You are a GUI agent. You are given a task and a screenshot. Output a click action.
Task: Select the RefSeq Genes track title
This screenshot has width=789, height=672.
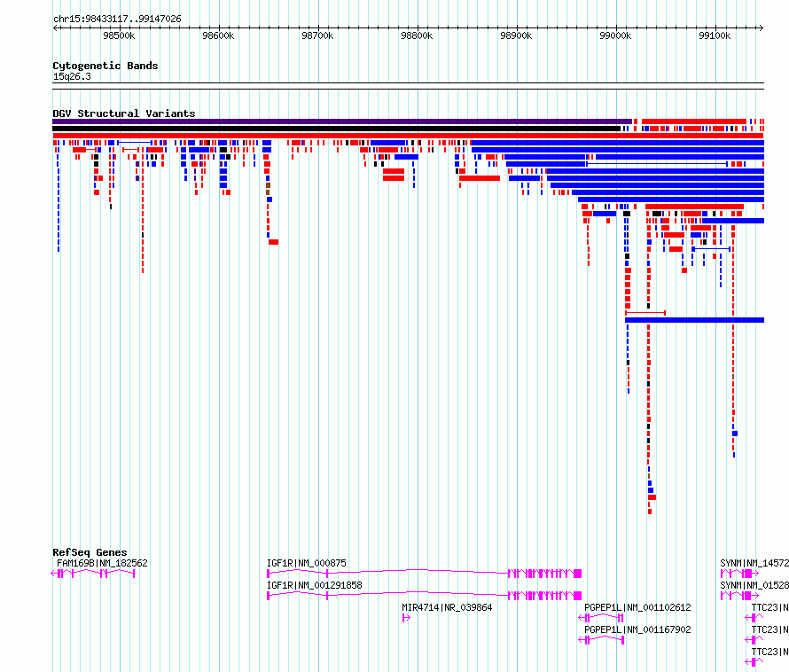(90, 552)
